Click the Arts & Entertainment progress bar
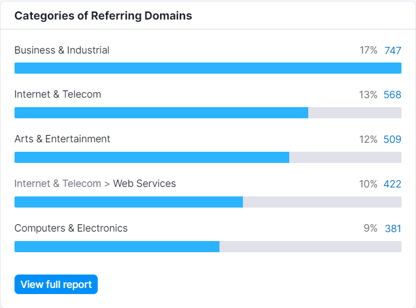 [x=208, y=157]
